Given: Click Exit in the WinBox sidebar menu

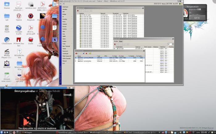Looking at the screenshot, I should coord(64,63).
